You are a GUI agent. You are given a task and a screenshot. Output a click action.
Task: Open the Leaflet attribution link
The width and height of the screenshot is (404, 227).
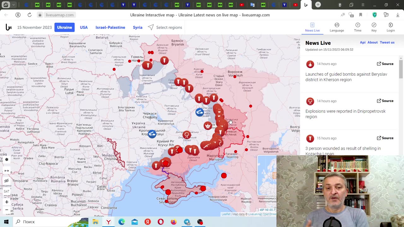pos(226,214)
